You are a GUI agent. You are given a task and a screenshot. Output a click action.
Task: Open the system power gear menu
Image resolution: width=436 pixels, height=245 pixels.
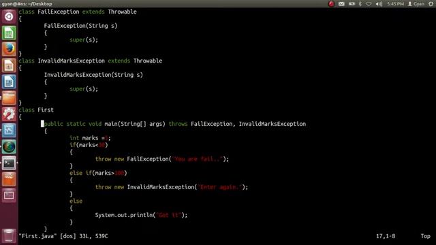pos(431,4)
